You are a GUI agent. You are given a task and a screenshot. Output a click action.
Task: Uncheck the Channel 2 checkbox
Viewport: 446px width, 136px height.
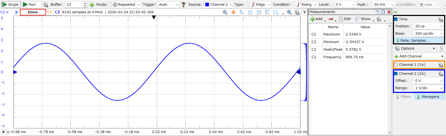point(396,74)
